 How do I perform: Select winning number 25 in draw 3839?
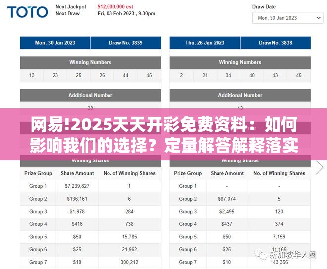pyautogui.click(x=79, y=75)
